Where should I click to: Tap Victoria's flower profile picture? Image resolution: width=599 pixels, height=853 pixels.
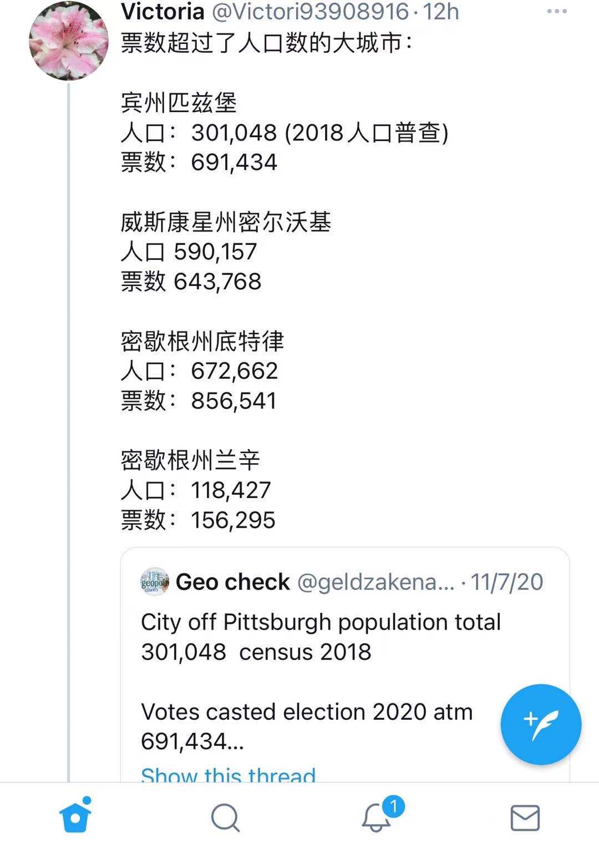click(69, 41)
